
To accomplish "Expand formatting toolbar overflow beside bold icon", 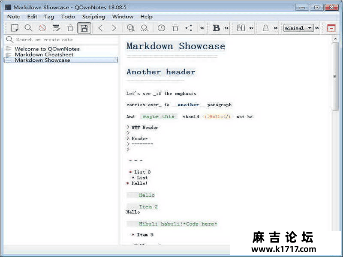I will tap(227, 28).
